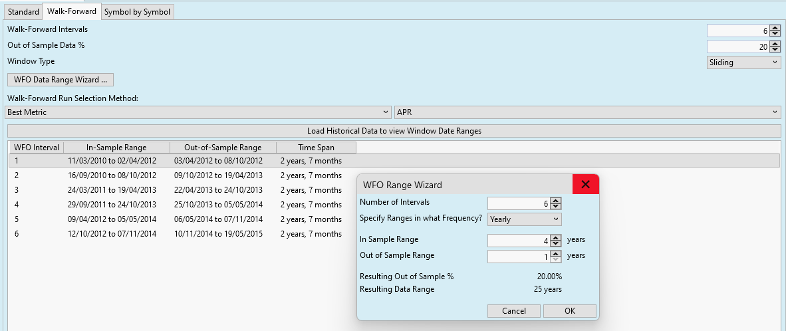Confirm the wizard with OK
The height and width of the screenshot is (331, 786).
569,311
